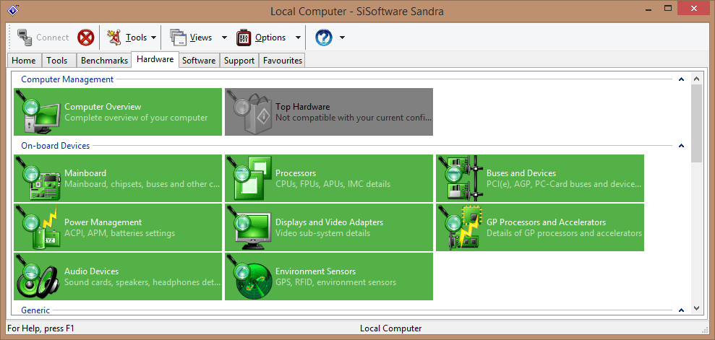Switch to the Software tab

point(199,60)
